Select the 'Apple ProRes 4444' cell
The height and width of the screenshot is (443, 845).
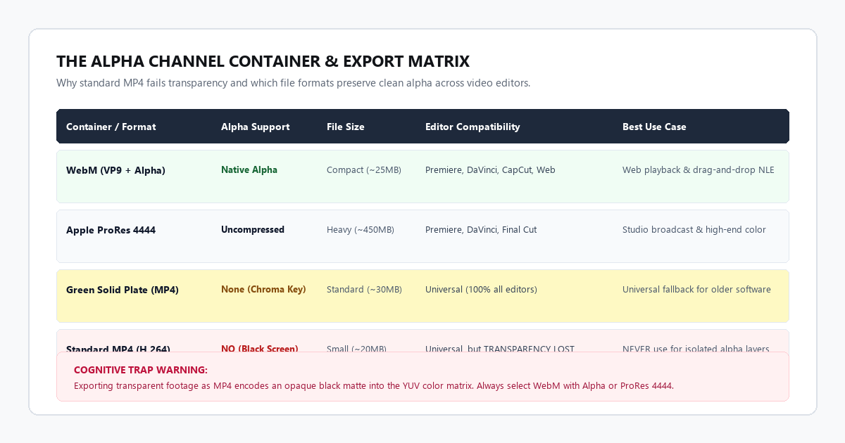[x=111, y=230]
